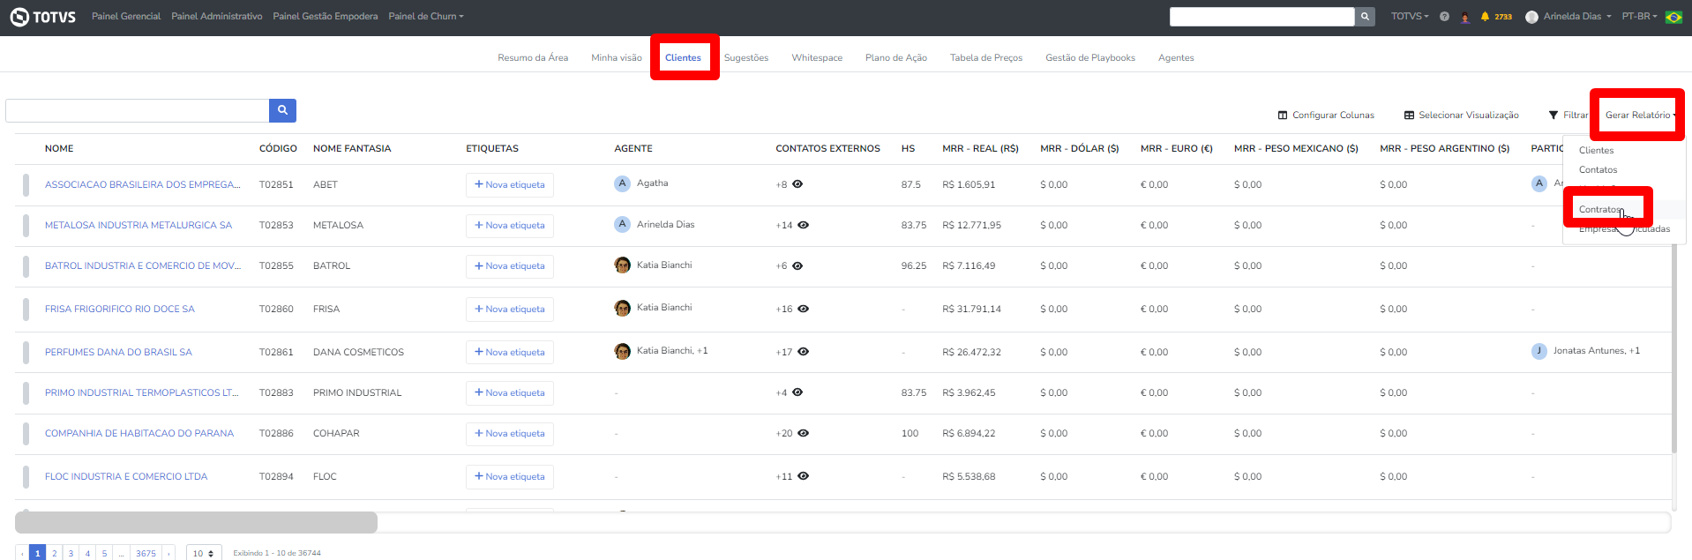The width and height of the screenshot is (1692, 560).
Task: Go to next page arrow in pagination
Action: [168, 553]
